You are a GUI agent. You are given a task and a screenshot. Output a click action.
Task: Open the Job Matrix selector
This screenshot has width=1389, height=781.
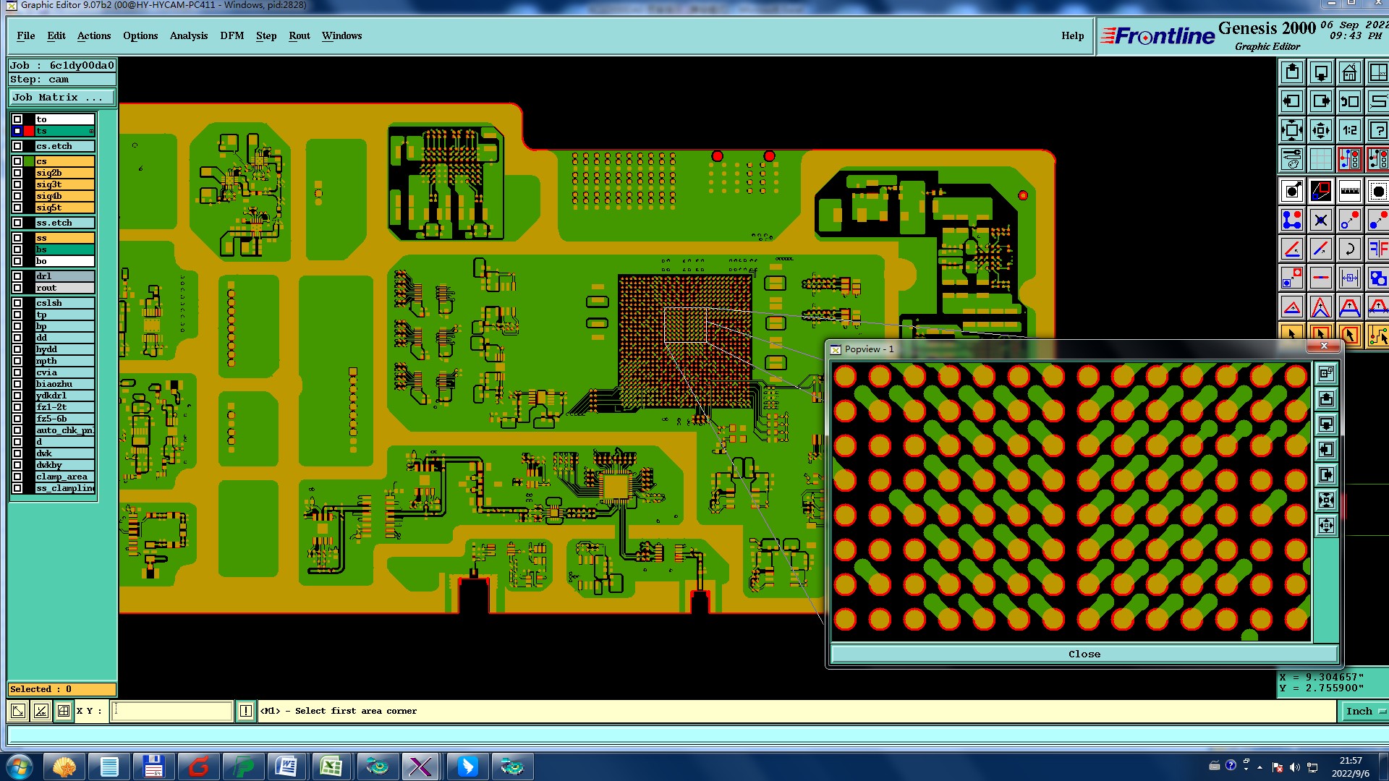pyautogui.click(x=62, y=98)
